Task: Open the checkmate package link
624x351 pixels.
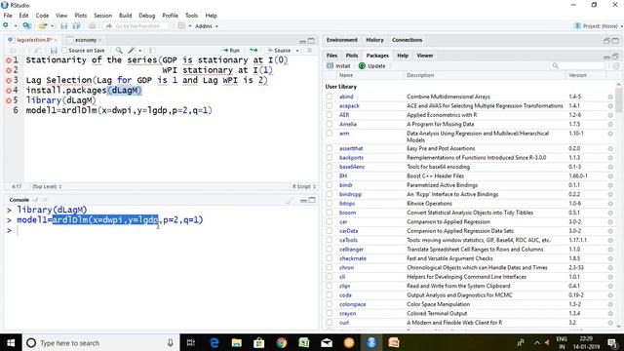Action: click(x=353, y=258)
